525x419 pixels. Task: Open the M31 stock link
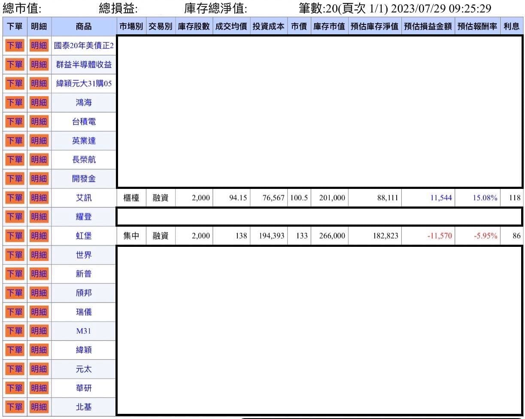84,331
